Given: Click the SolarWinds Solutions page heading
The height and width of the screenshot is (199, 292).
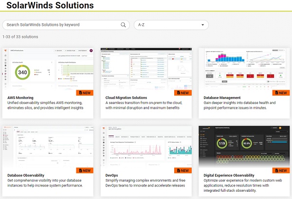Looking at the screenshot, I should click(50, 5).
